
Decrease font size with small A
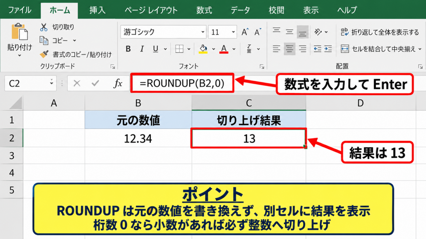pos(257,32)
